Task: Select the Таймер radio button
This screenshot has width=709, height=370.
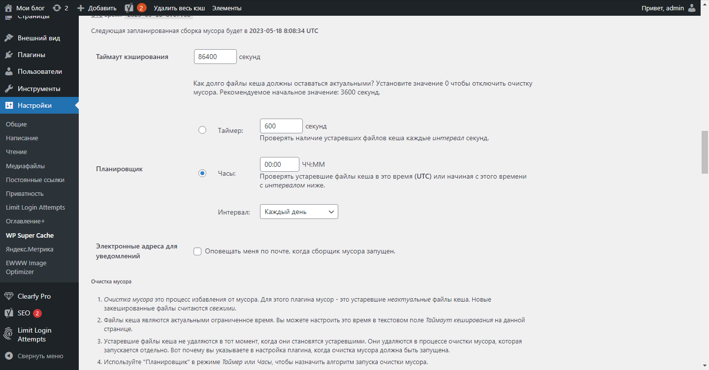Action: pos(202,130)
